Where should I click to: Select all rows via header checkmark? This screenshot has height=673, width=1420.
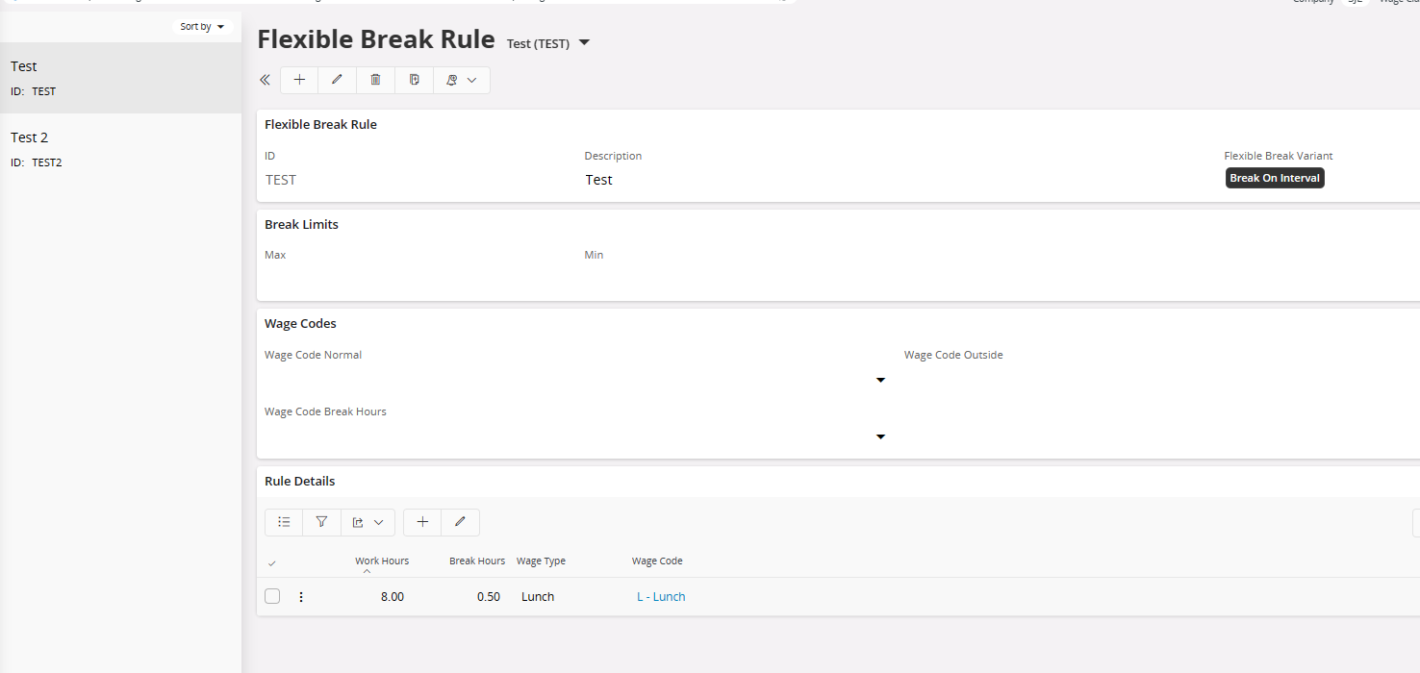pos(272,563)
